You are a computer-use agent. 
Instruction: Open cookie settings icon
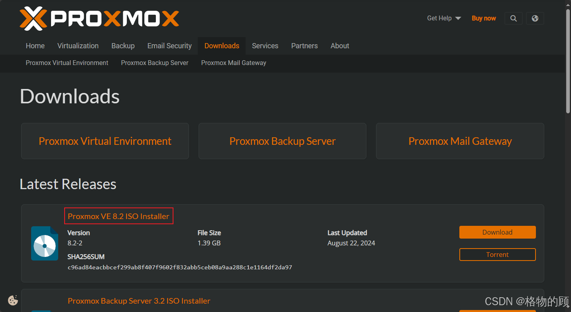[13, 300]
